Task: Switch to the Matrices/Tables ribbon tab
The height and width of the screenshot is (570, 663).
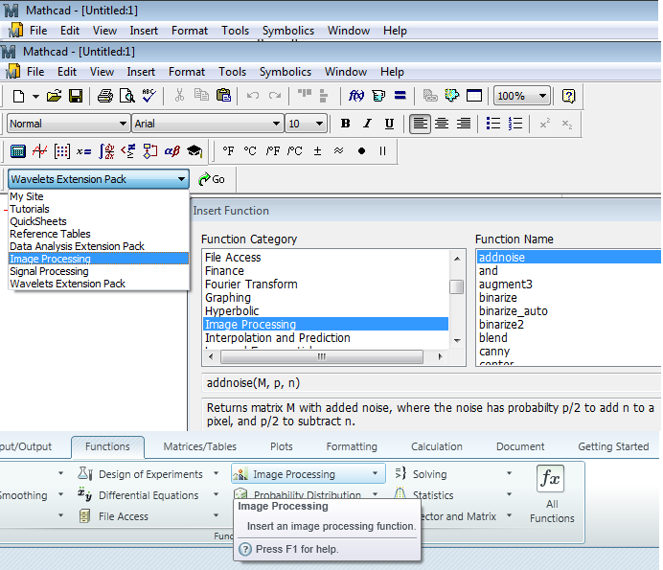Action: tap(199, 446)
